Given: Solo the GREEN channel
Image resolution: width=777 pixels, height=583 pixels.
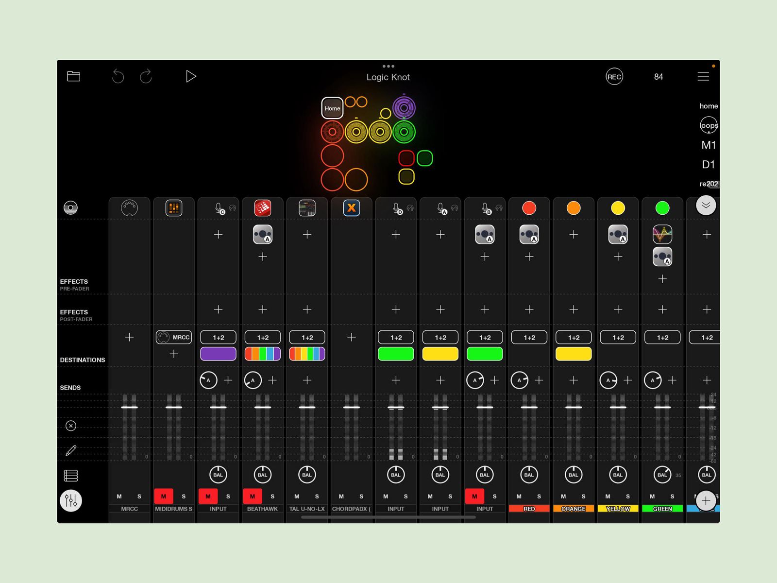Looking at the screenshot, I should click(x=673, y=496).
